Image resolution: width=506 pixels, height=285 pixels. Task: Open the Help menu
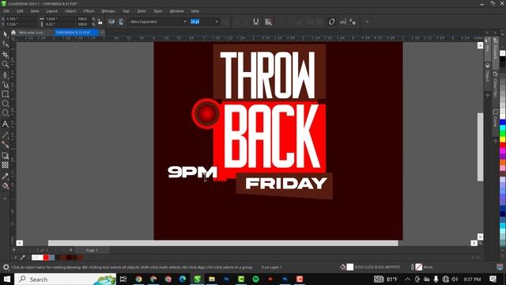[195, 11]
